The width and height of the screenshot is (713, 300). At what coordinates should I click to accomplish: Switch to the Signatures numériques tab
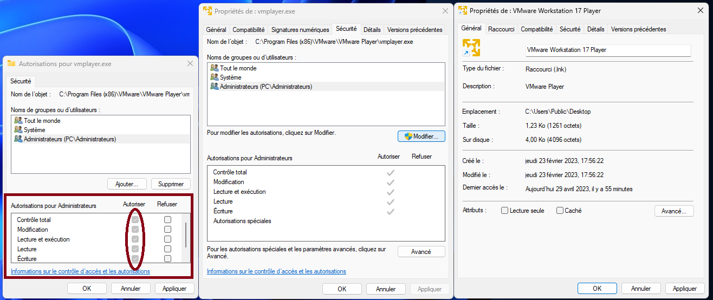[x=300, y=30]
